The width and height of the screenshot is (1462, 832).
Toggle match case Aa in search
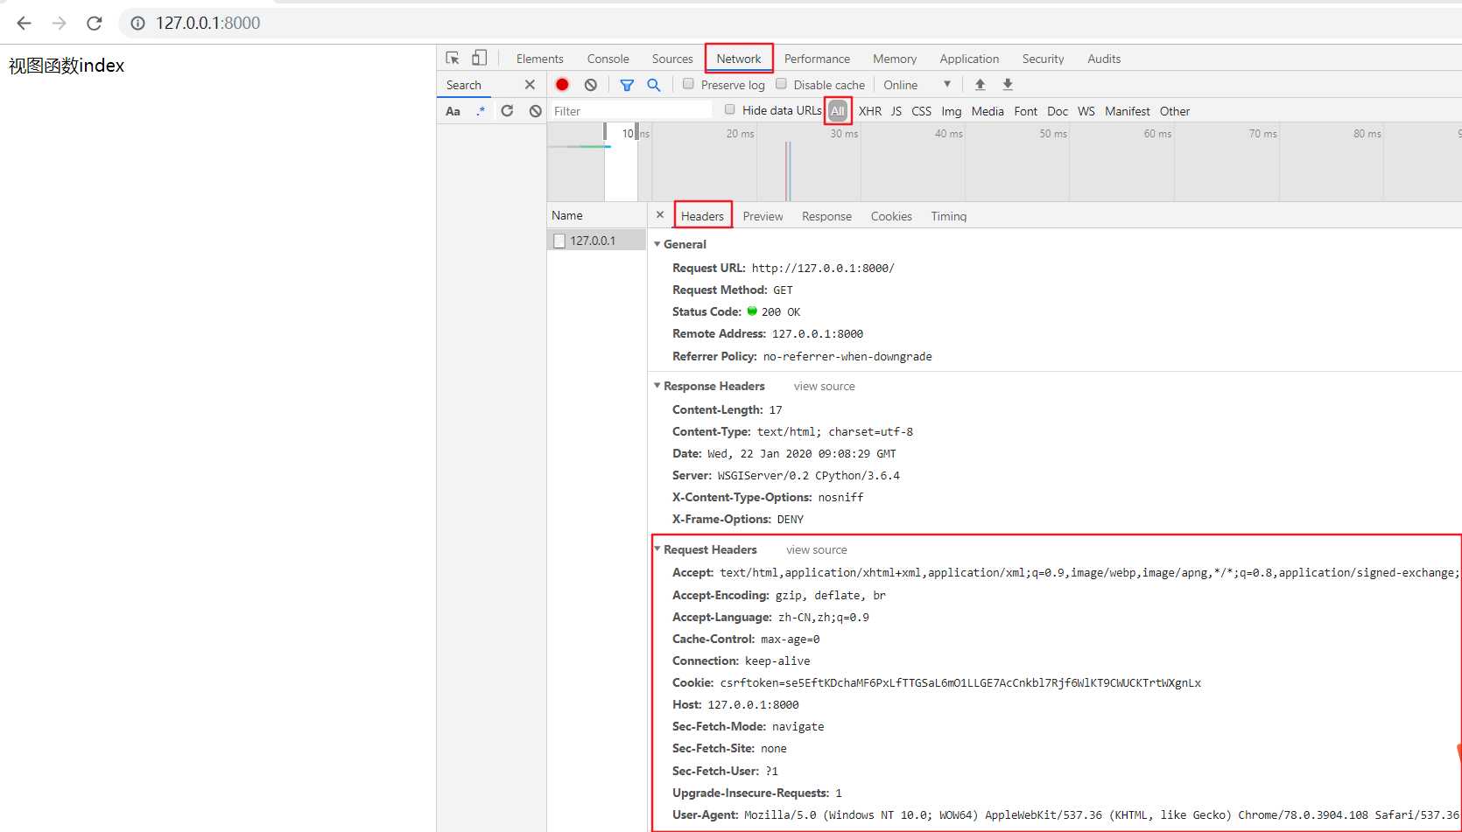453,111
